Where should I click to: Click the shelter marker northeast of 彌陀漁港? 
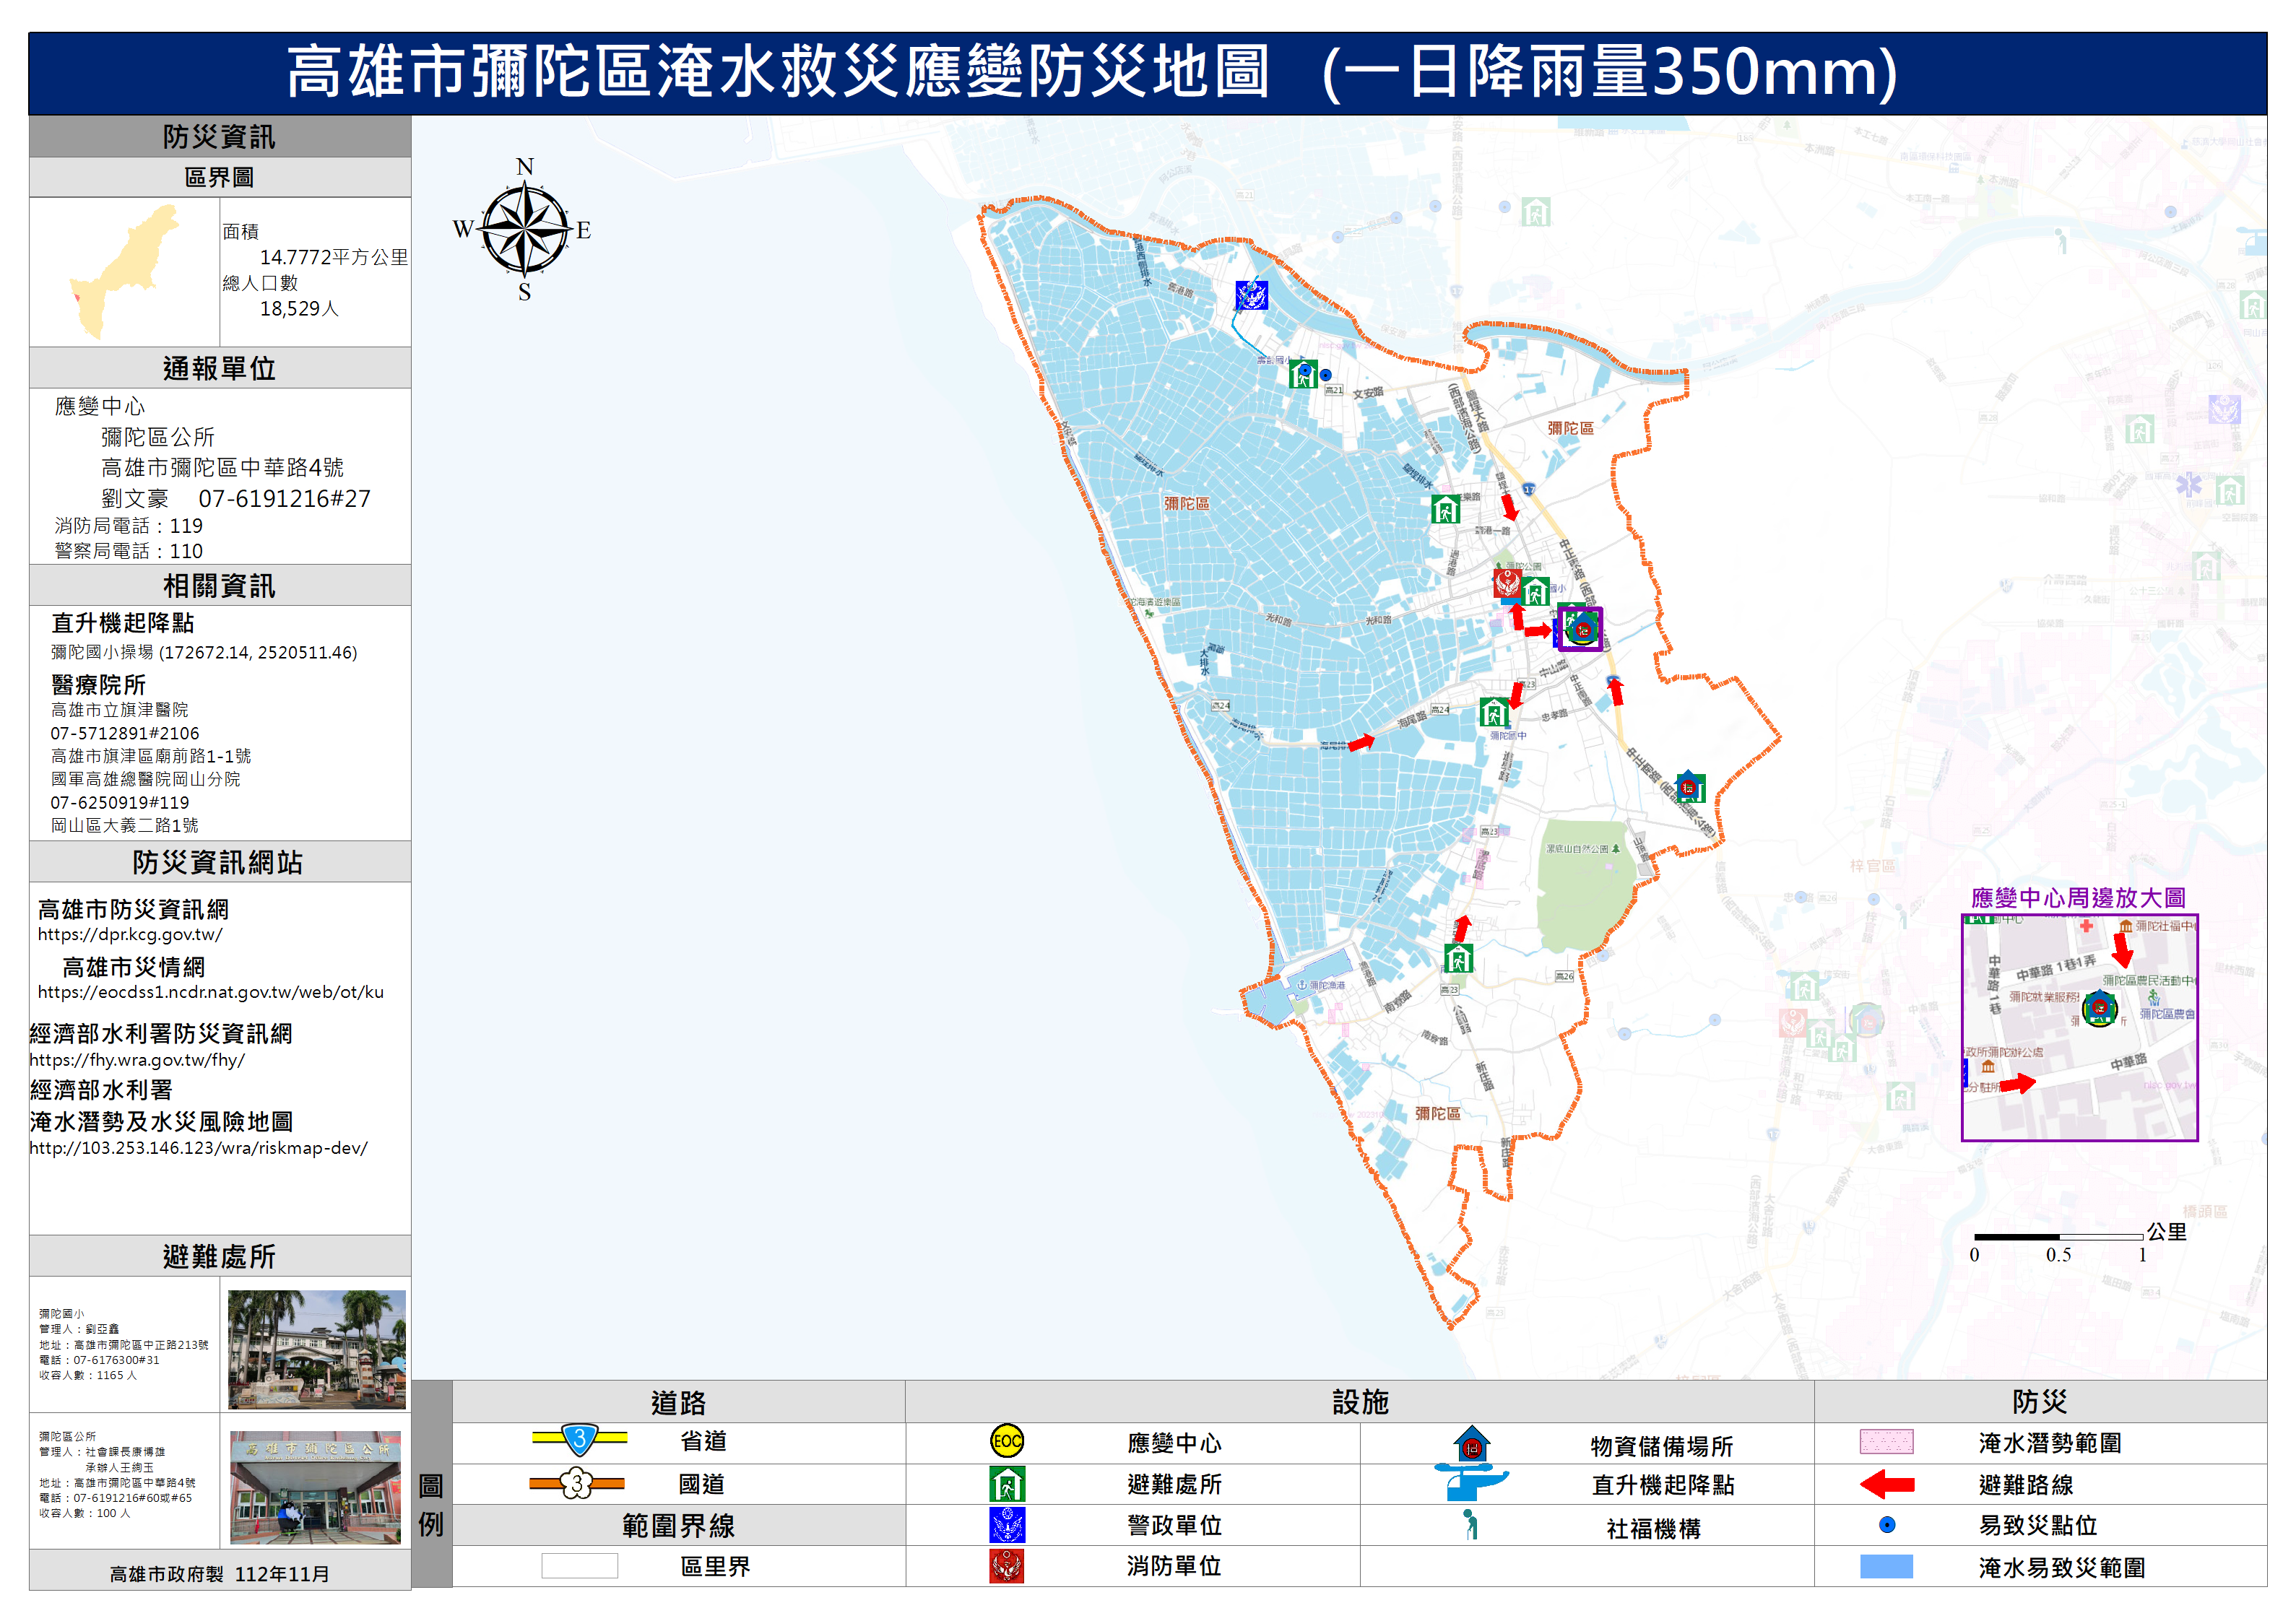1458,959
